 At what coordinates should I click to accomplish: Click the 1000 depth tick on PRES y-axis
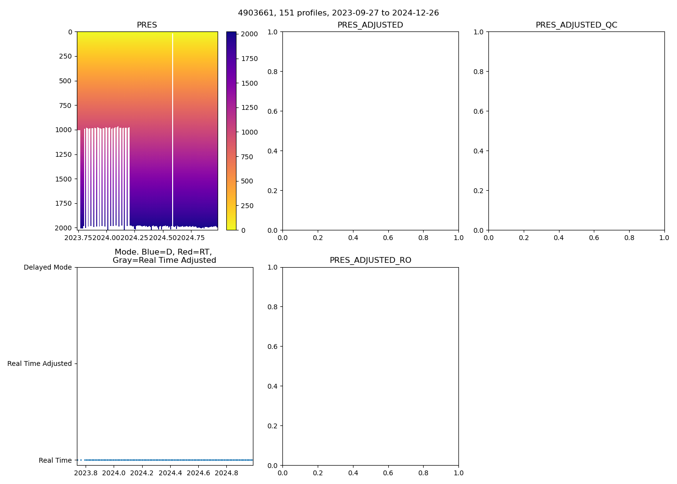coord(63,130)
